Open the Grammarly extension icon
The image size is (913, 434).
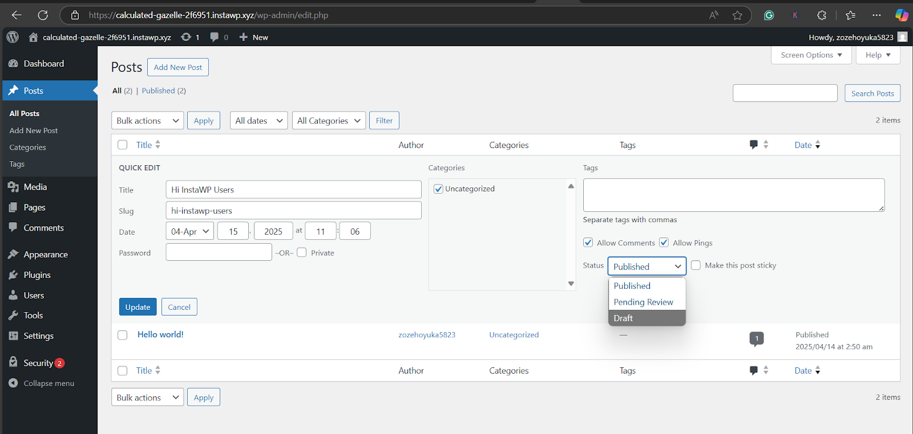tap(769, 15)
